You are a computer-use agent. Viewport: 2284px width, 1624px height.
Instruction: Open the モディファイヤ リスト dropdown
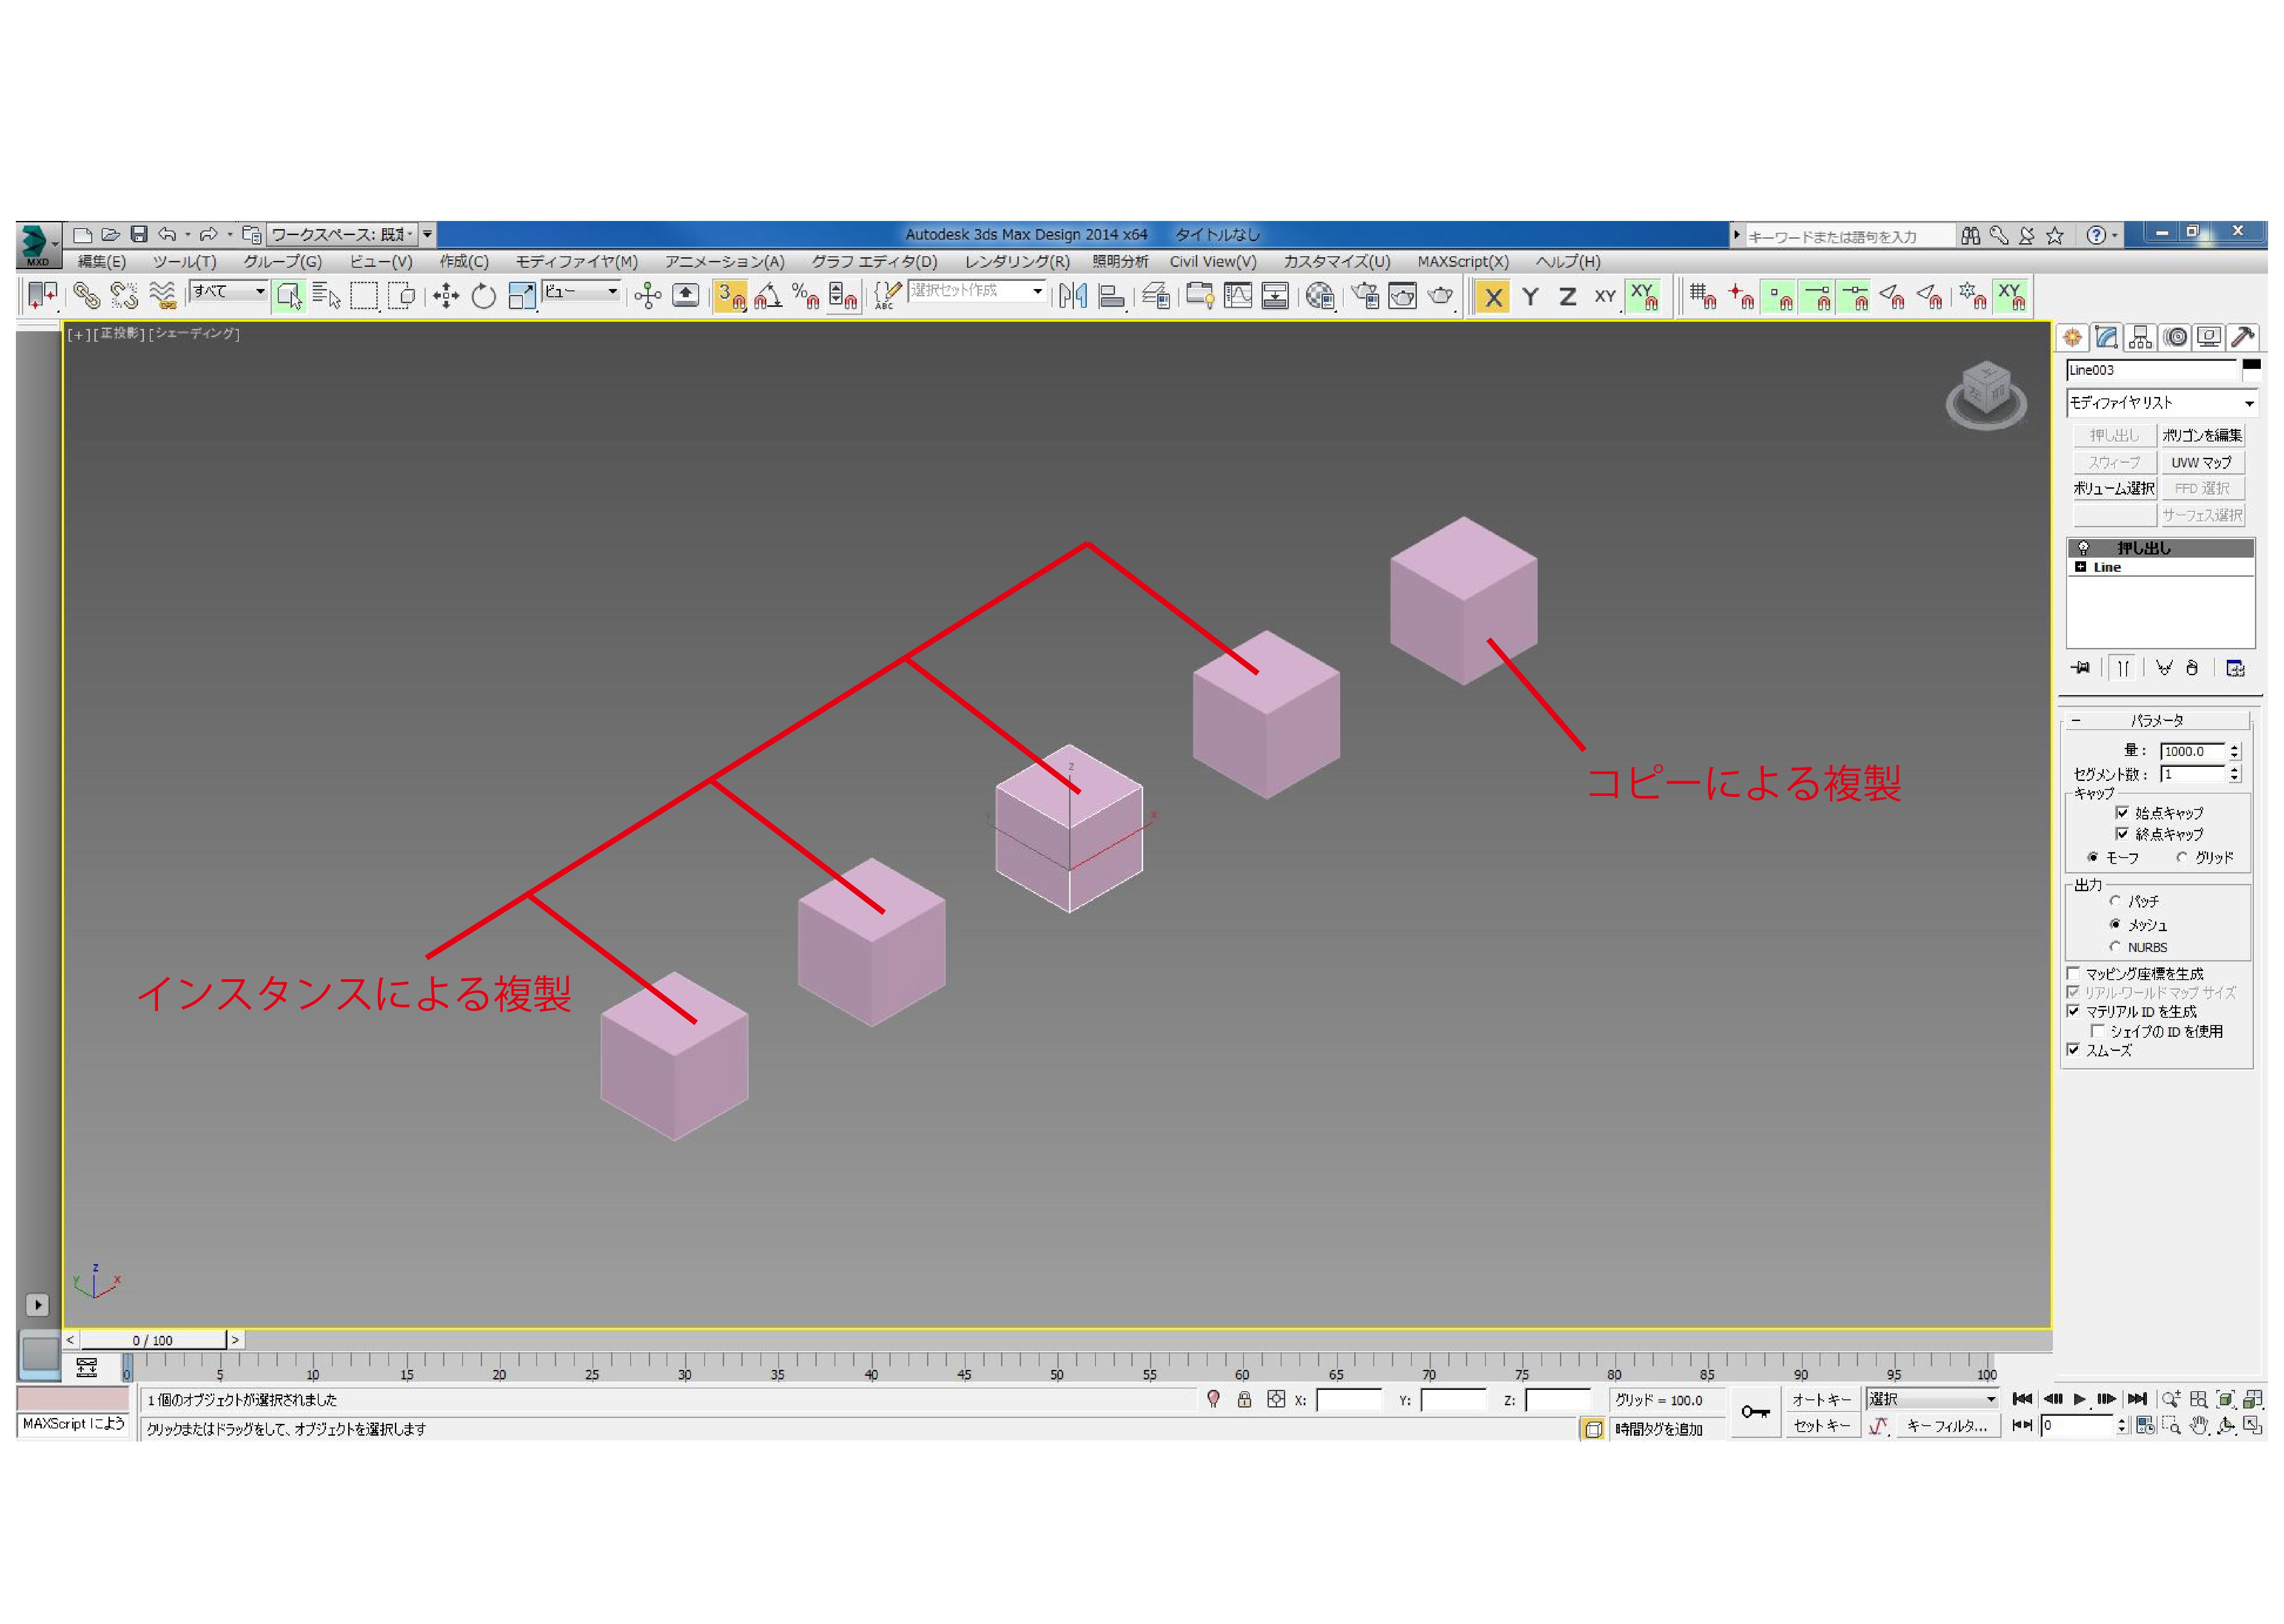point(2248,404)
